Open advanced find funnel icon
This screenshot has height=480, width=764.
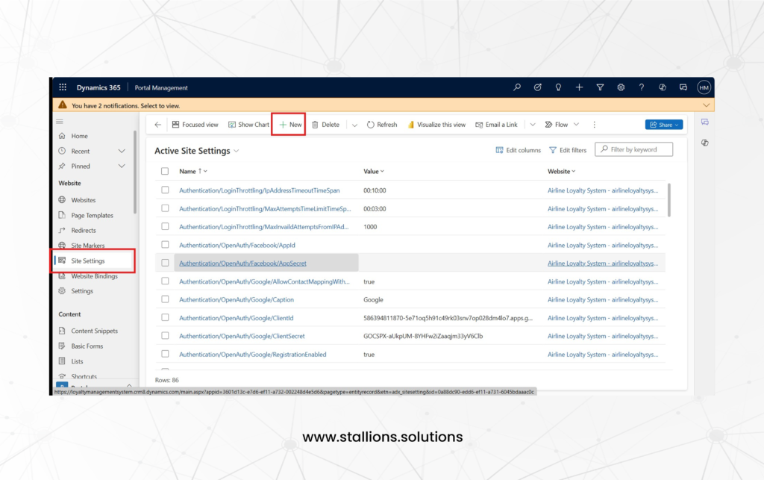point(600,87)
